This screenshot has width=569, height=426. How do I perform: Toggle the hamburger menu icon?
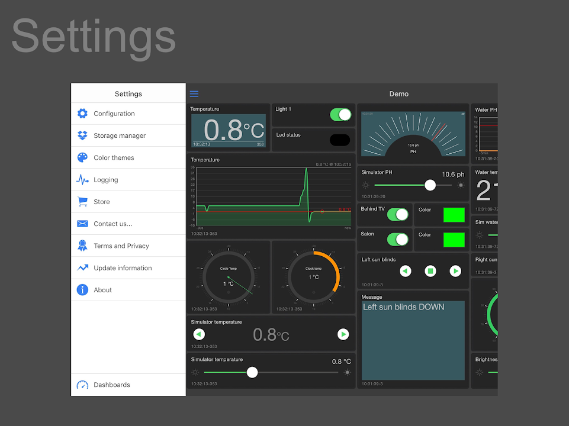point(194,94)
